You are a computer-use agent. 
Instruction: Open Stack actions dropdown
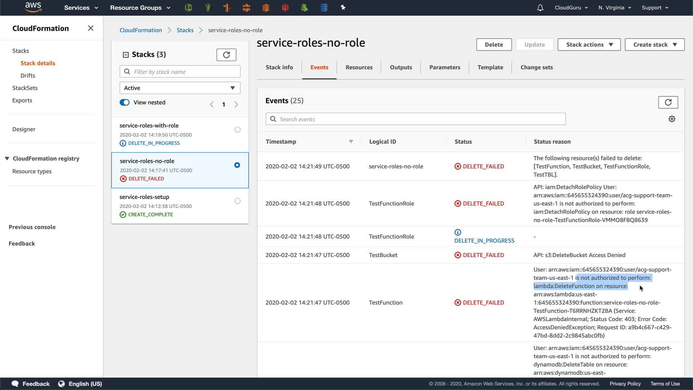click(x=589, y=44)
